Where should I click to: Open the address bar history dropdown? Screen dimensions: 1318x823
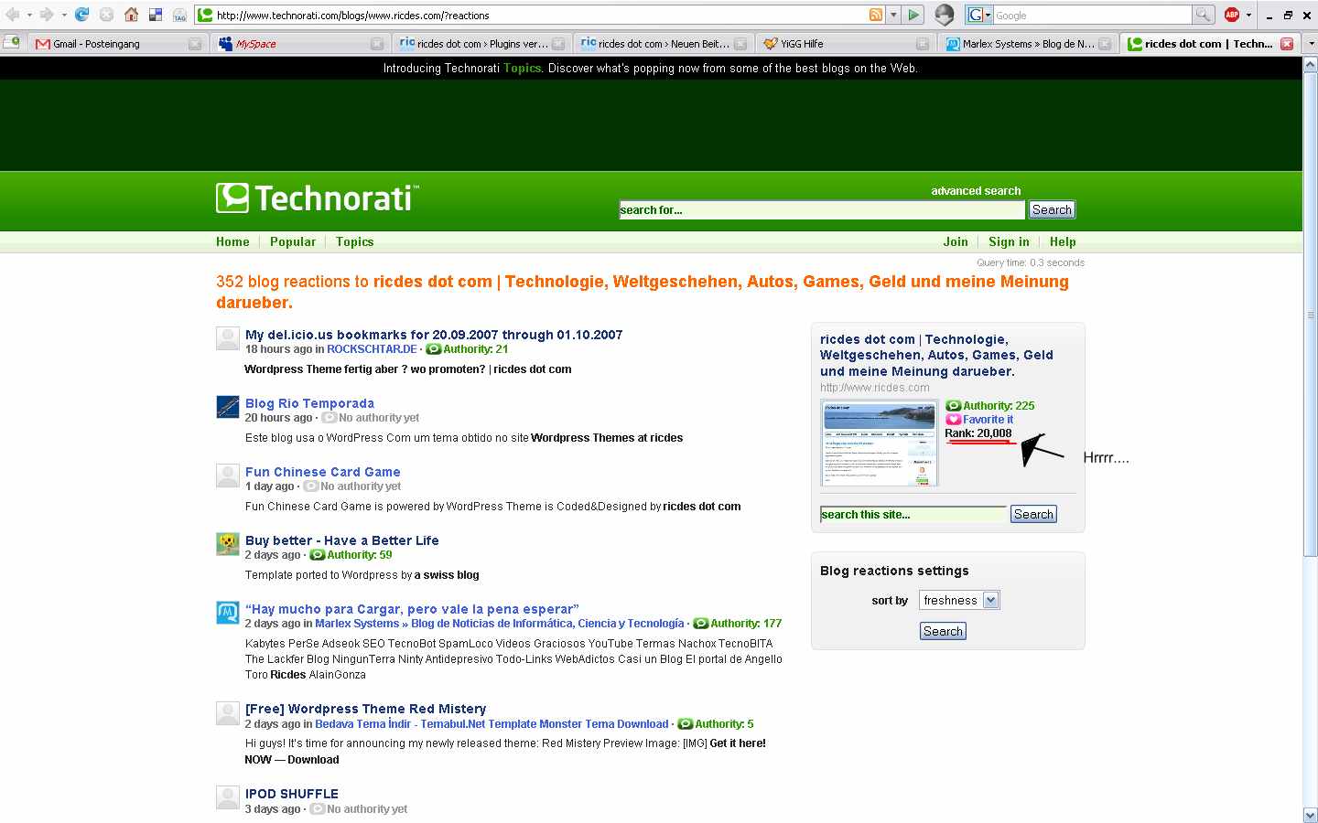click(x=893, y=15)
